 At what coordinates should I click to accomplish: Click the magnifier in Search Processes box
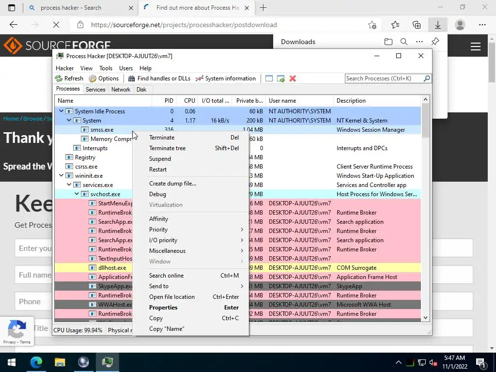tap(427, 78)
